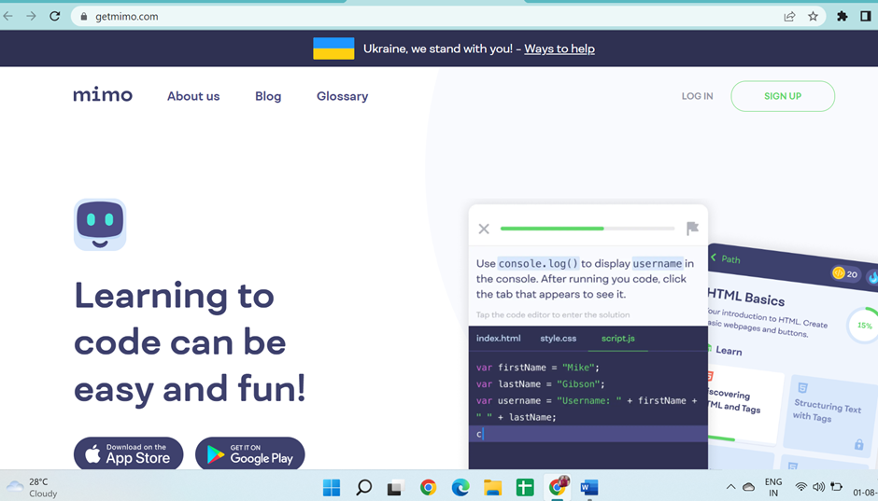Click the lock icon on Structuring card
Image resolution: width=878 pixels, height=501 pixels.
(x=859, y=444)
